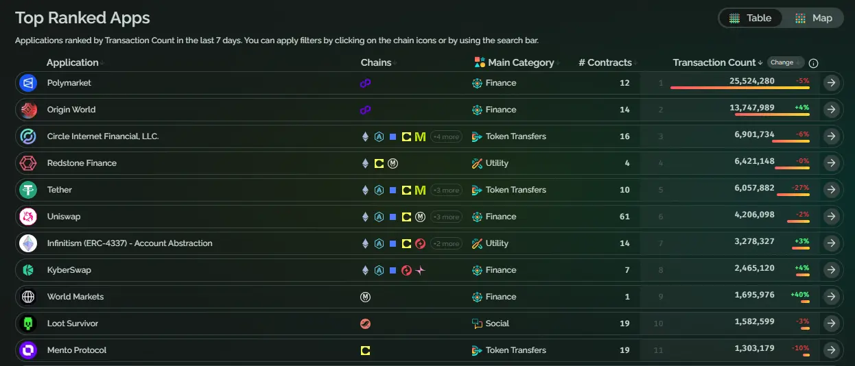Open the Redstone Finance application link
This screenshot has width=855, height=366.
[x=82, y=163]
